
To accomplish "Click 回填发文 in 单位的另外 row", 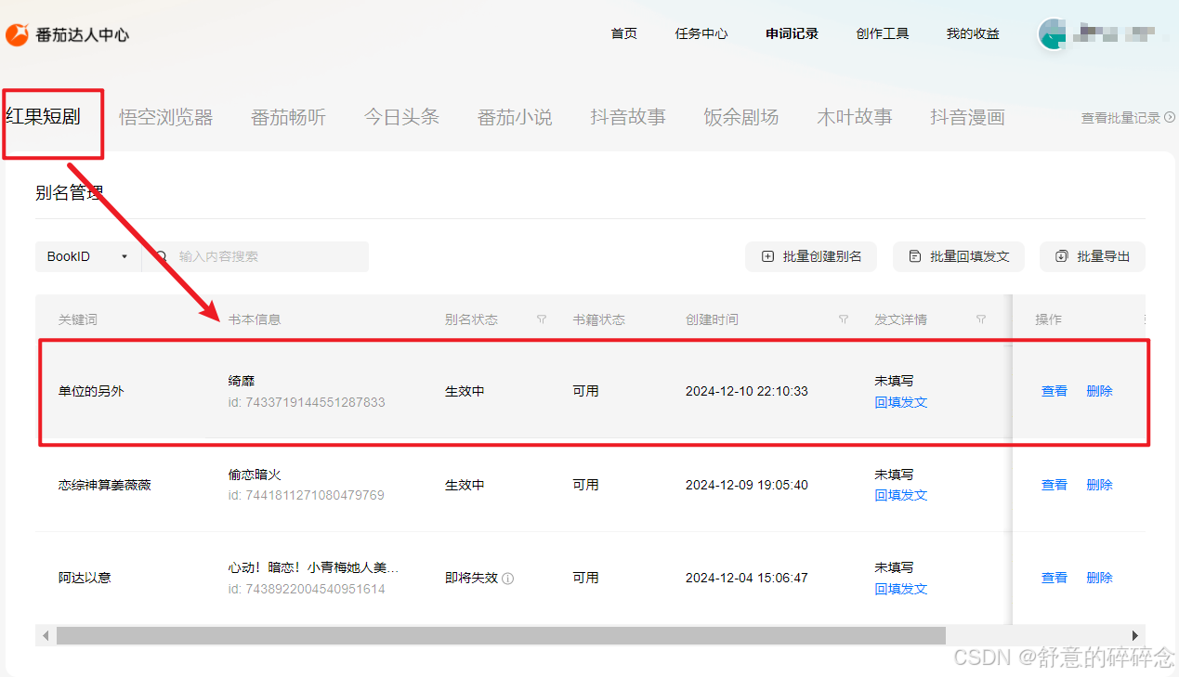I will 901,402.
